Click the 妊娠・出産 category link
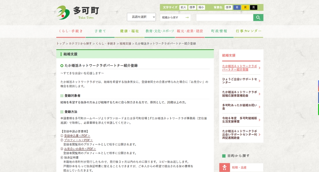 pyautogui.click(x=241, y=168)
